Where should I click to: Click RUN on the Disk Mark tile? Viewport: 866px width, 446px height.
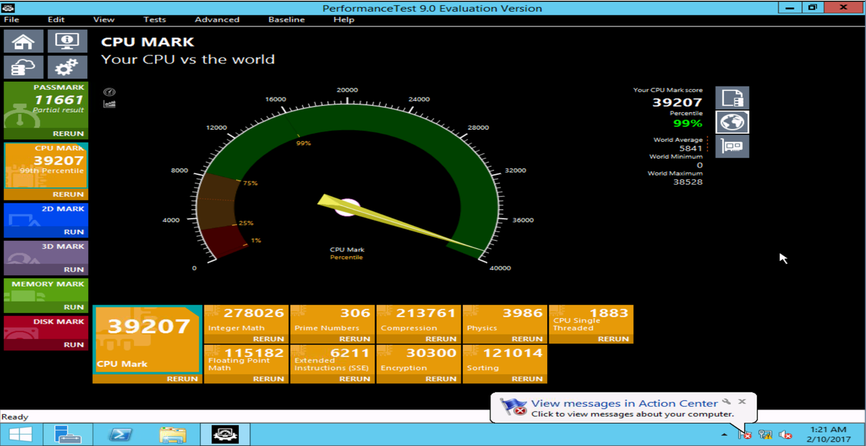coord(74,345)
